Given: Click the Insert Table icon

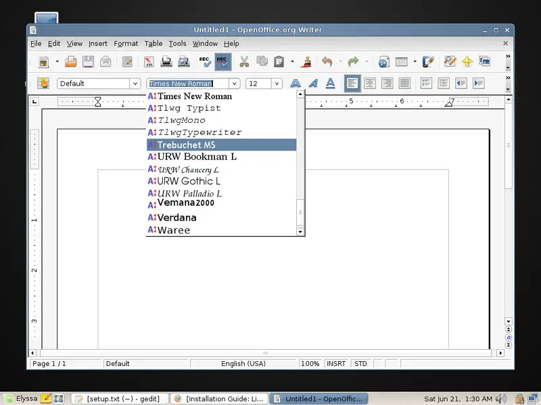Looking at the screenshot, I should tap(402, 62).
